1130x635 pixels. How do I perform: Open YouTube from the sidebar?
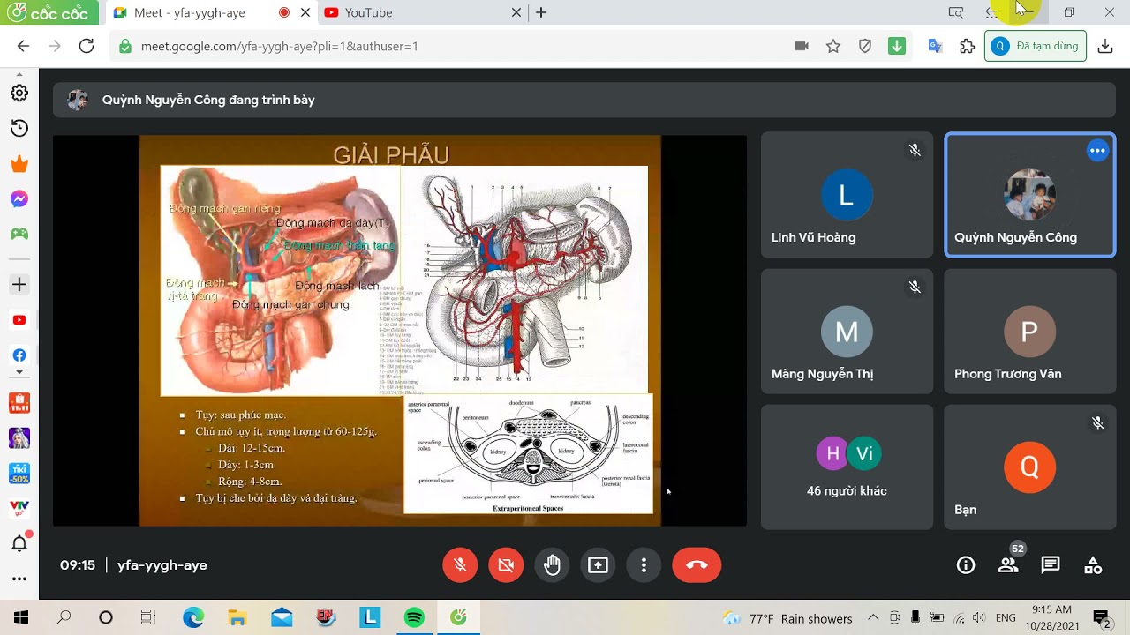19,320
